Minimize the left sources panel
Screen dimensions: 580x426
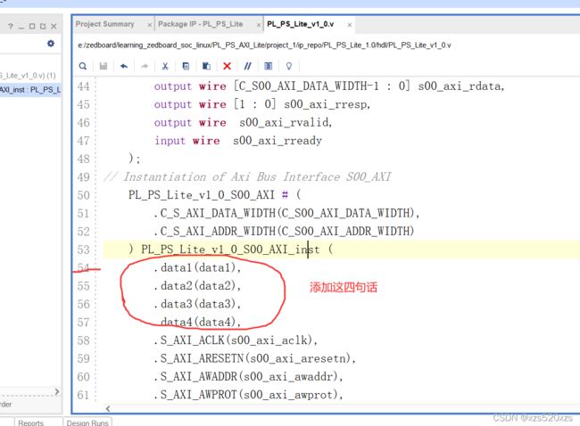point(21,27)
